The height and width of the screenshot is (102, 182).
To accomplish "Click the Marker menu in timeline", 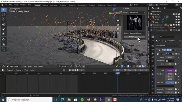I will pos(32,70).
